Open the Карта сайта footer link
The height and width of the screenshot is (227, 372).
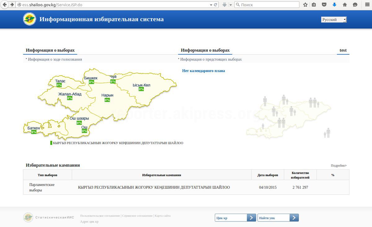(x=162, y=216)
